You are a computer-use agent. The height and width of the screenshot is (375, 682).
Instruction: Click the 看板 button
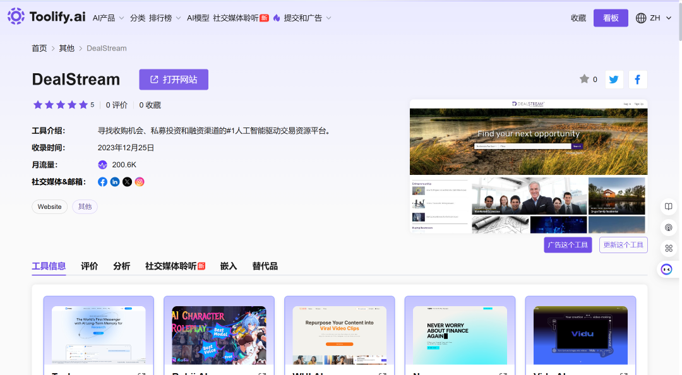coord(611,18)
